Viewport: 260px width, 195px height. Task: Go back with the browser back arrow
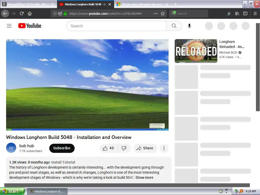click(x=5, y=13)
